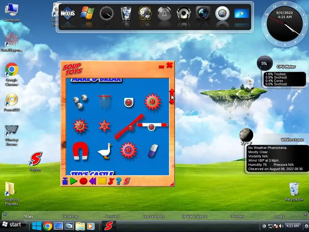This screenshot has width=309, height=232.
Task: Switch to the Main shelf tab
Action: (28, 216)
